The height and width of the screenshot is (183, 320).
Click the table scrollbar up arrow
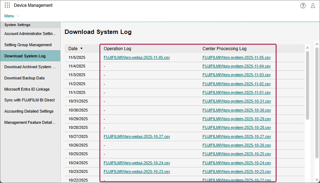click(308, 48)
